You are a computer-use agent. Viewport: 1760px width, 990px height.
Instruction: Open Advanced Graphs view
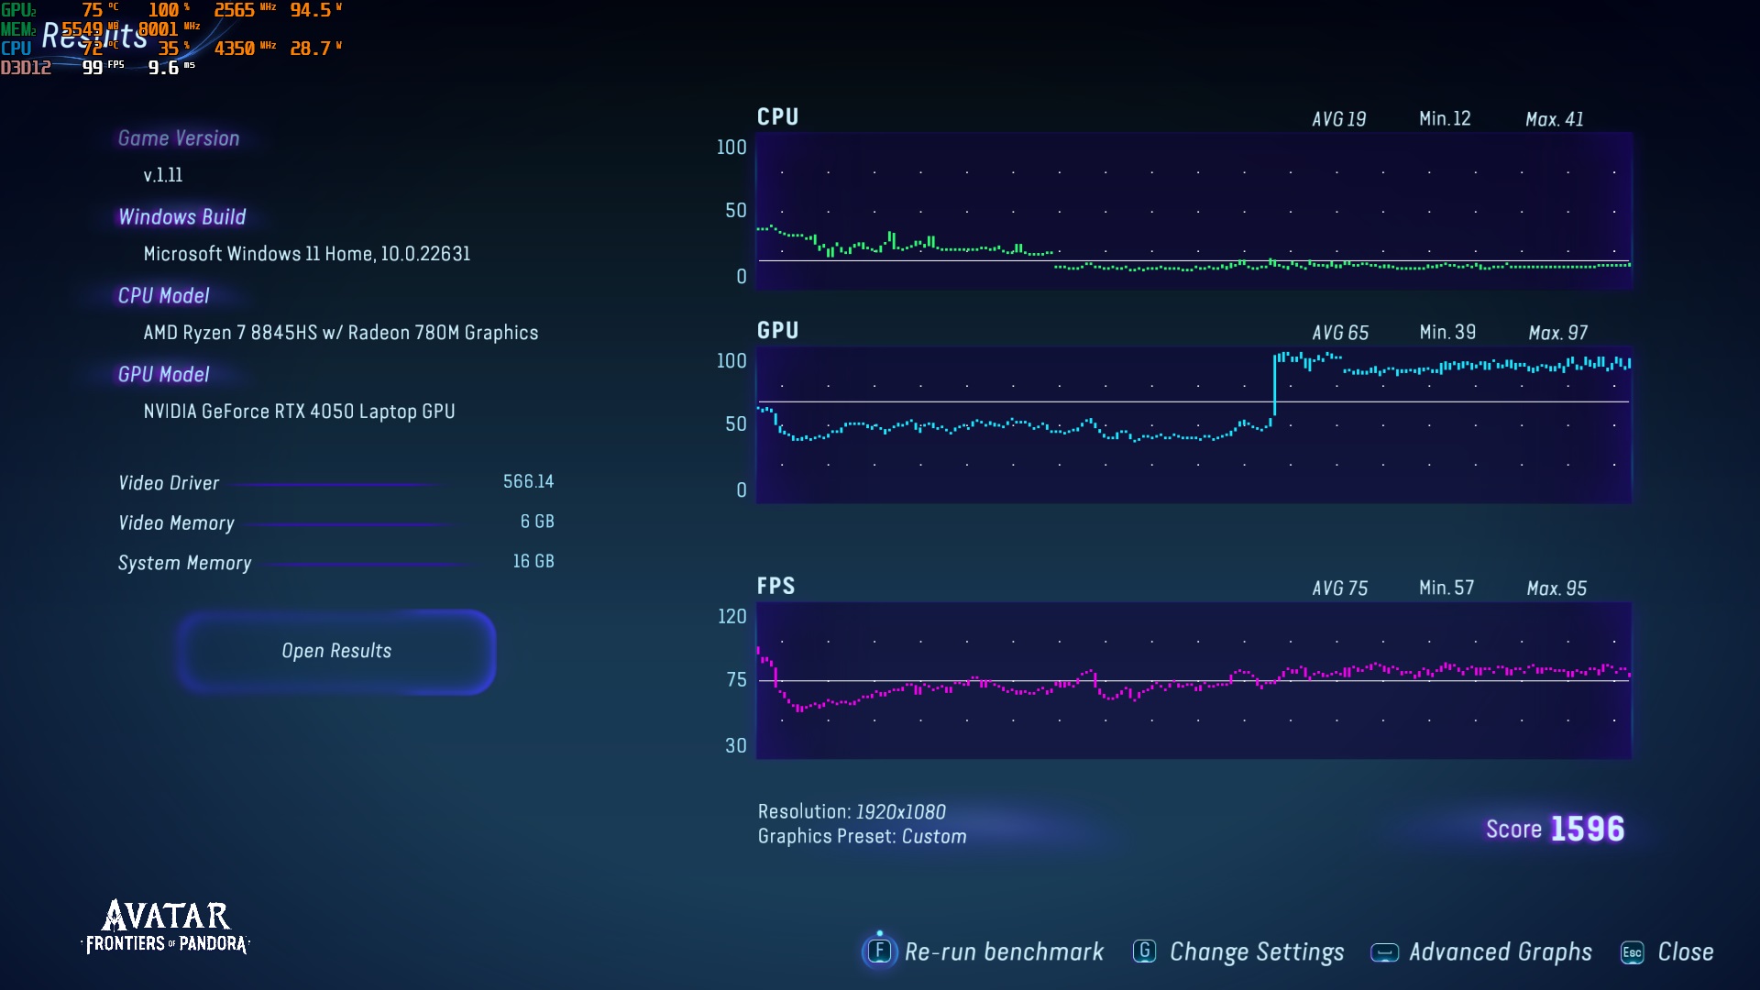point(1500,951)
